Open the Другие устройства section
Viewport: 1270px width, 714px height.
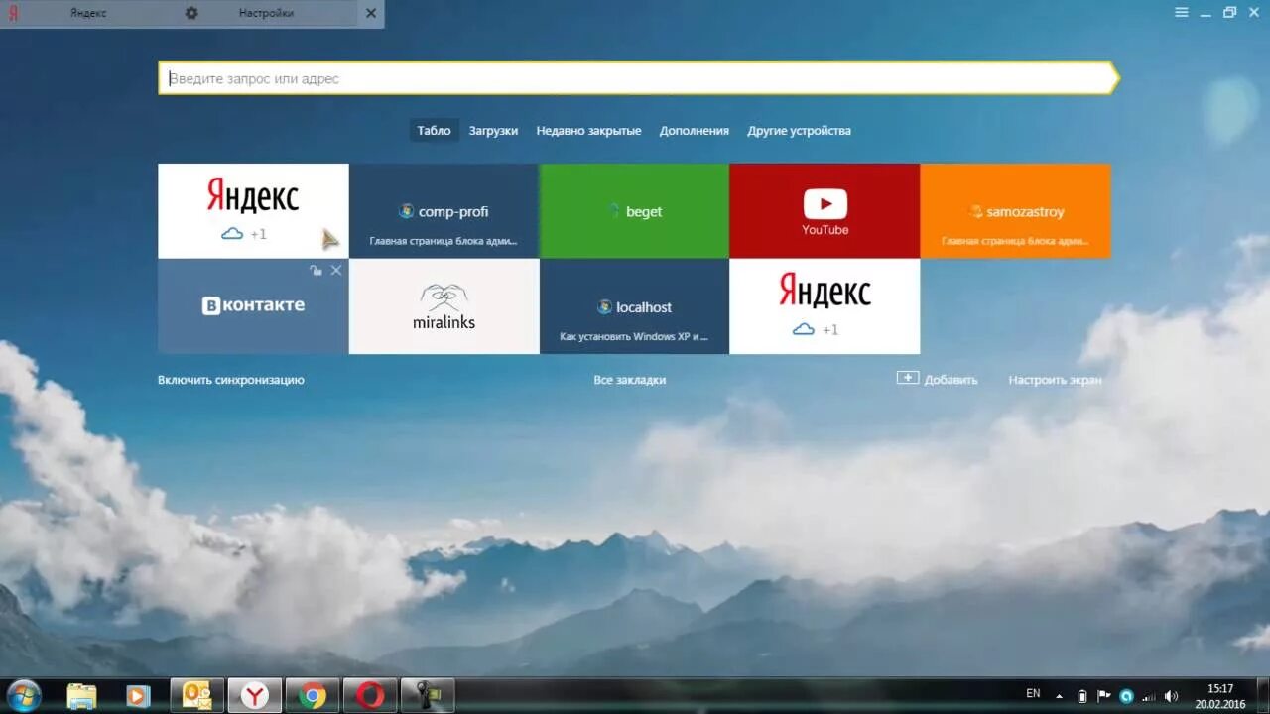[800, 130]
